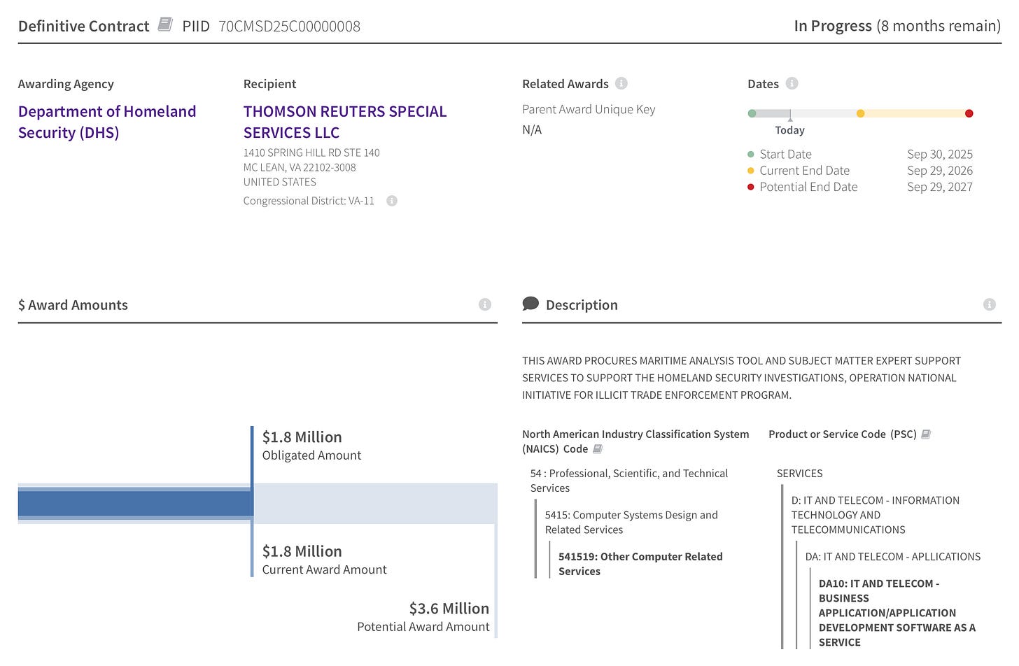Viewport: 1019px width, 666px height.
Task: Click the $3.6 Million Potential Award Amount
Action: pos(423,617)
